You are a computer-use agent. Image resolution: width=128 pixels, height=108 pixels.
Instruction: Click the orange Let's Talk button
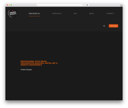point(113,26)
